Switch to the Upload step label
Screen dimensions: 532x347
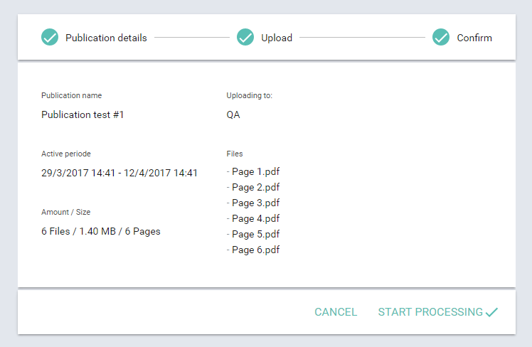tap(277, 38)
